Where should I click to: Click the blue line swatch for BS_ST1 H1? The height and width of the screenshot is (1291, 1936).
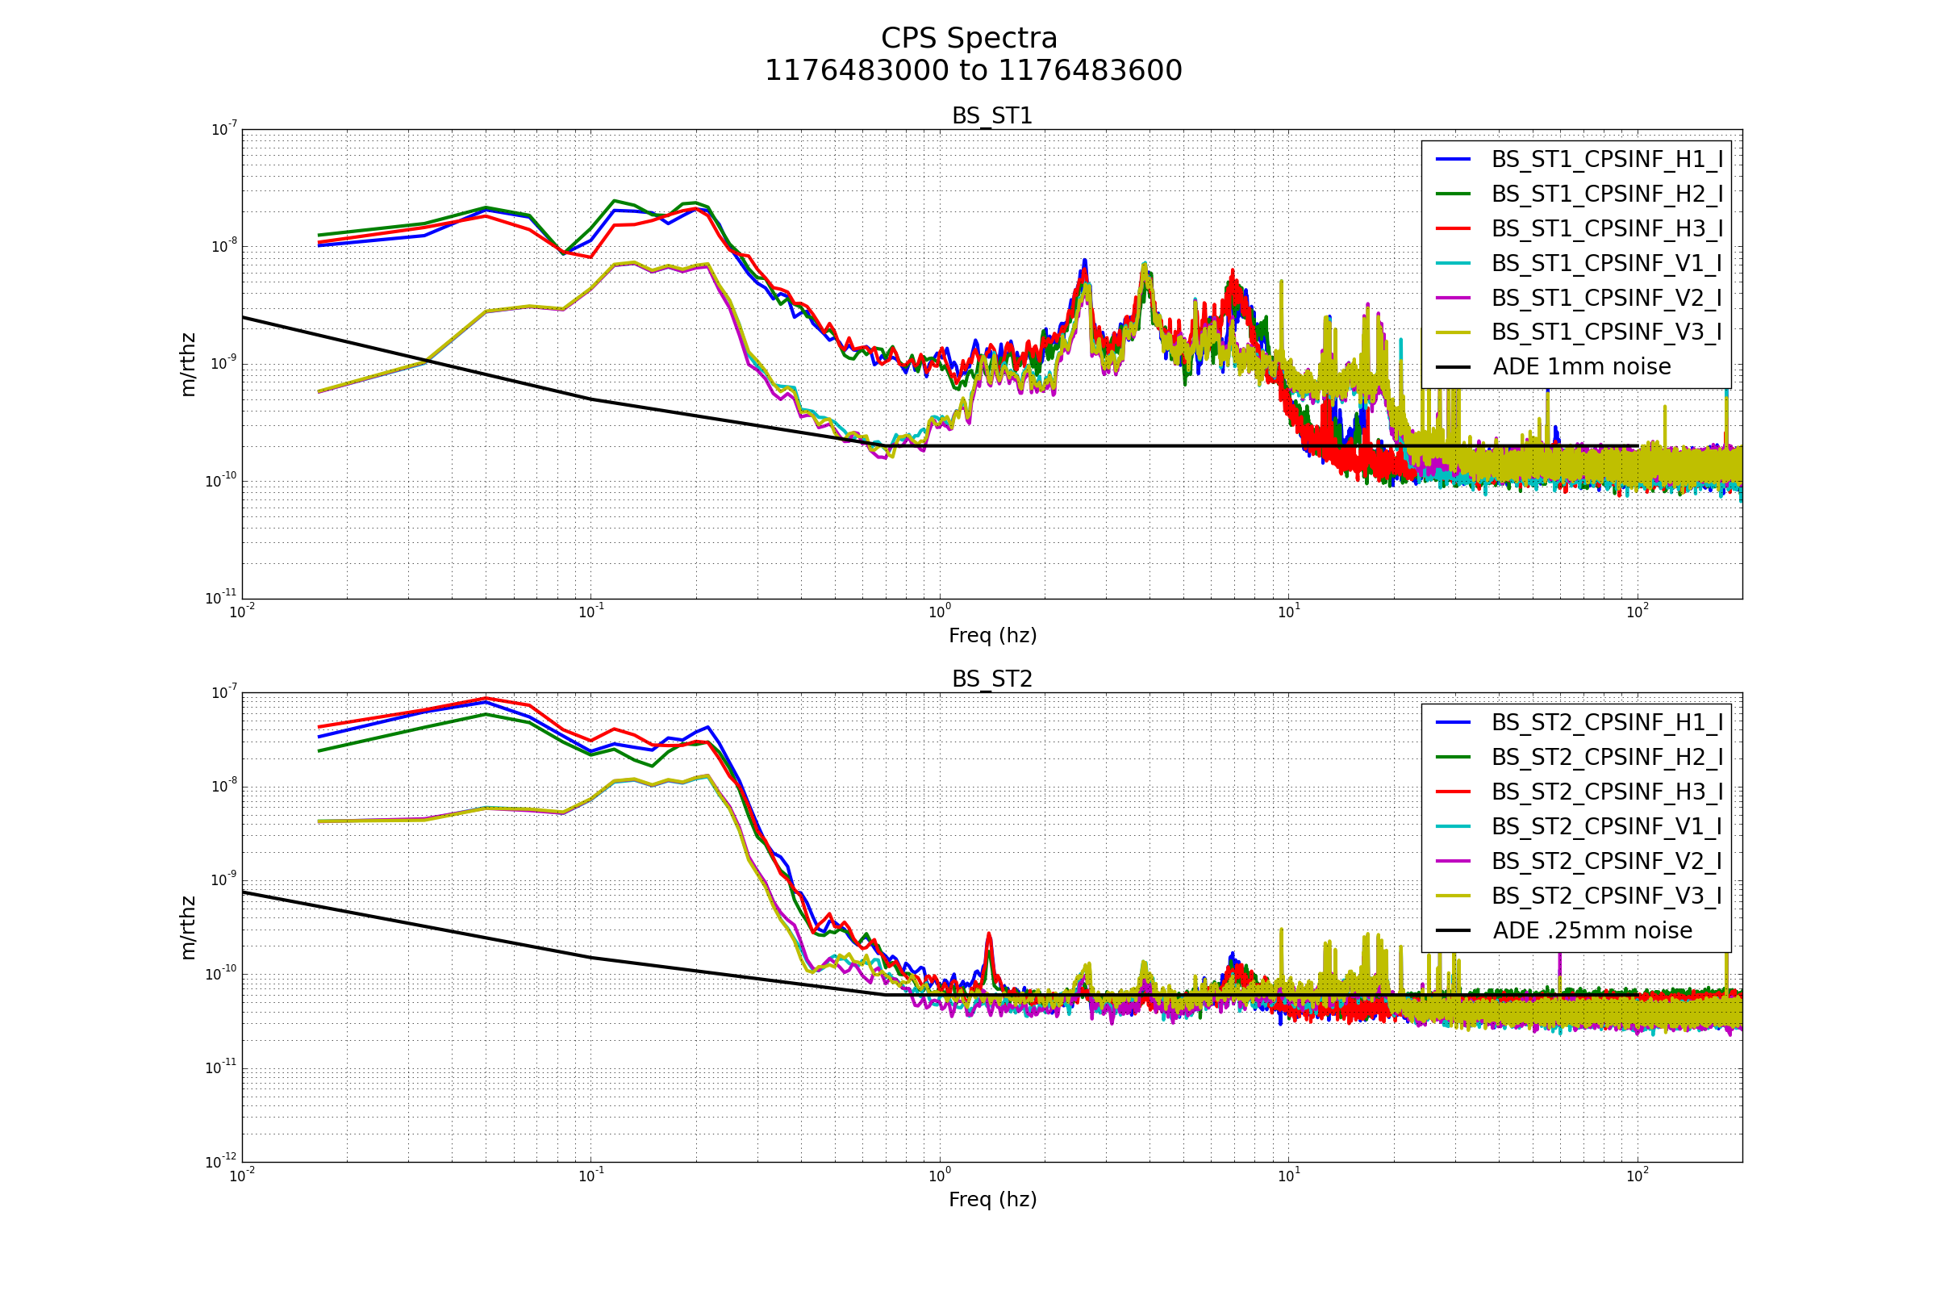pos(1453,159)
